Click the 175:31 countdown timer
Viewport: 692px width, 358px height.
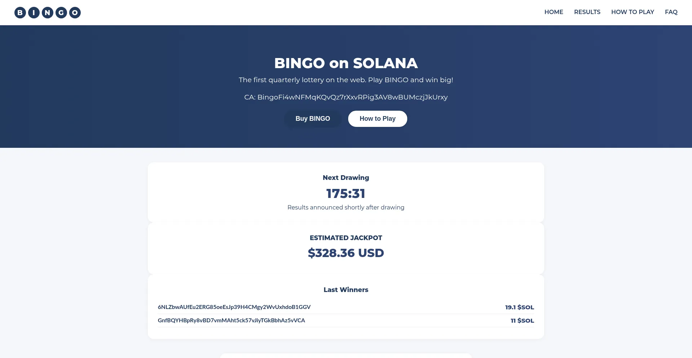click(346, 194)
